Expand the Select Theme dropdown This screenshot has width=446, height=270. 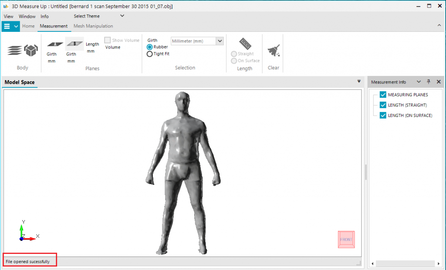click(122, 16)
